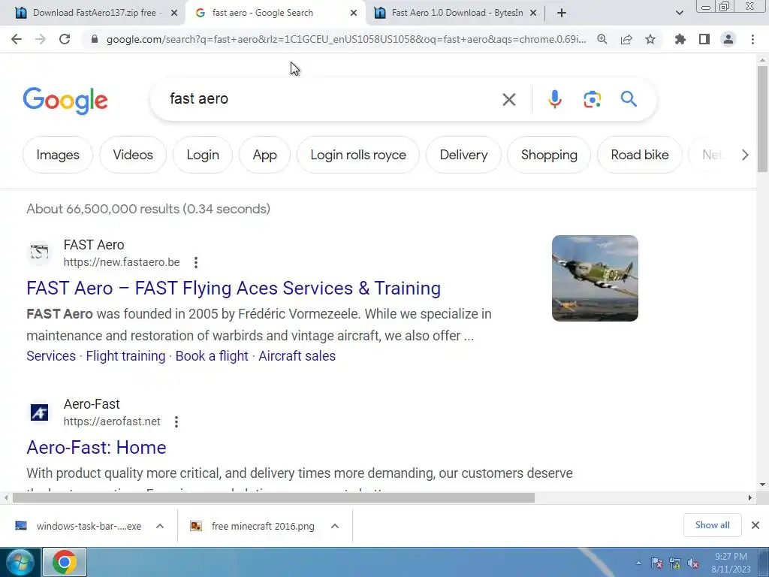This screenshot has height=577, width=769.
Task: Click the Spitfire aircraft thumbnail
Action: point(595,278)
